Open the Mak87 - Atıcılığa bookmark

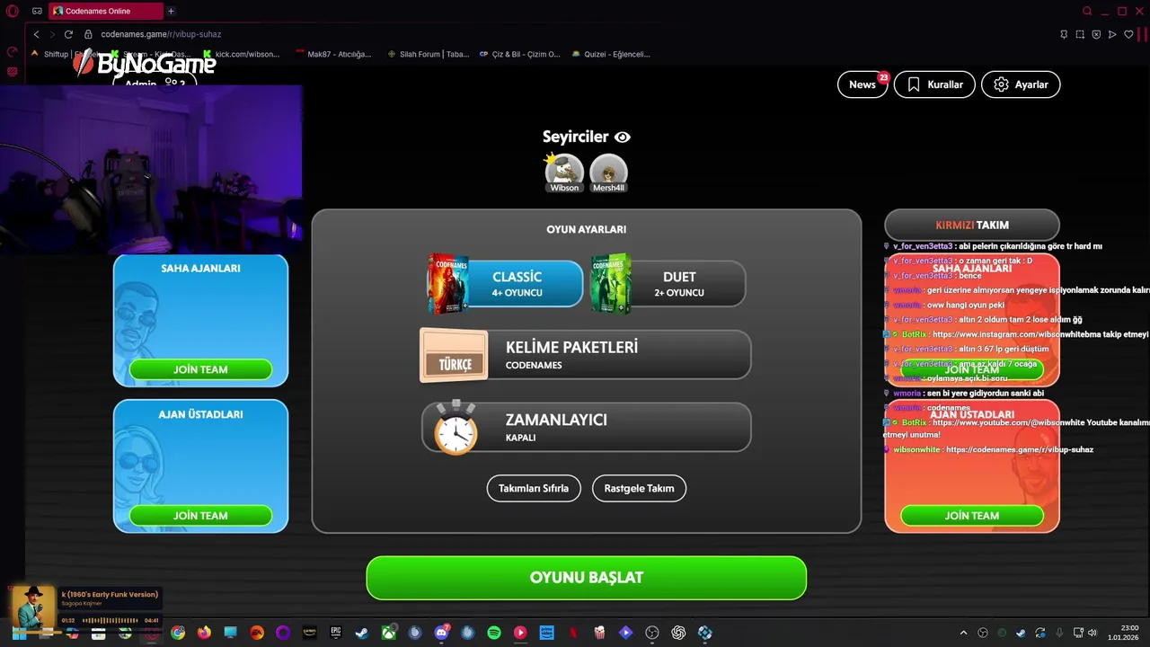[x=333, y=54]
